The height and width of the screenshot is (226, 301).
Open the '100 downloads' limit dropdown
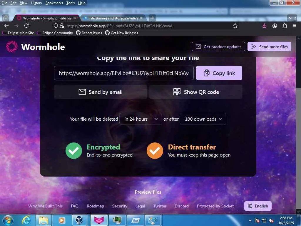pyautogui.click(x=203, y=119)
